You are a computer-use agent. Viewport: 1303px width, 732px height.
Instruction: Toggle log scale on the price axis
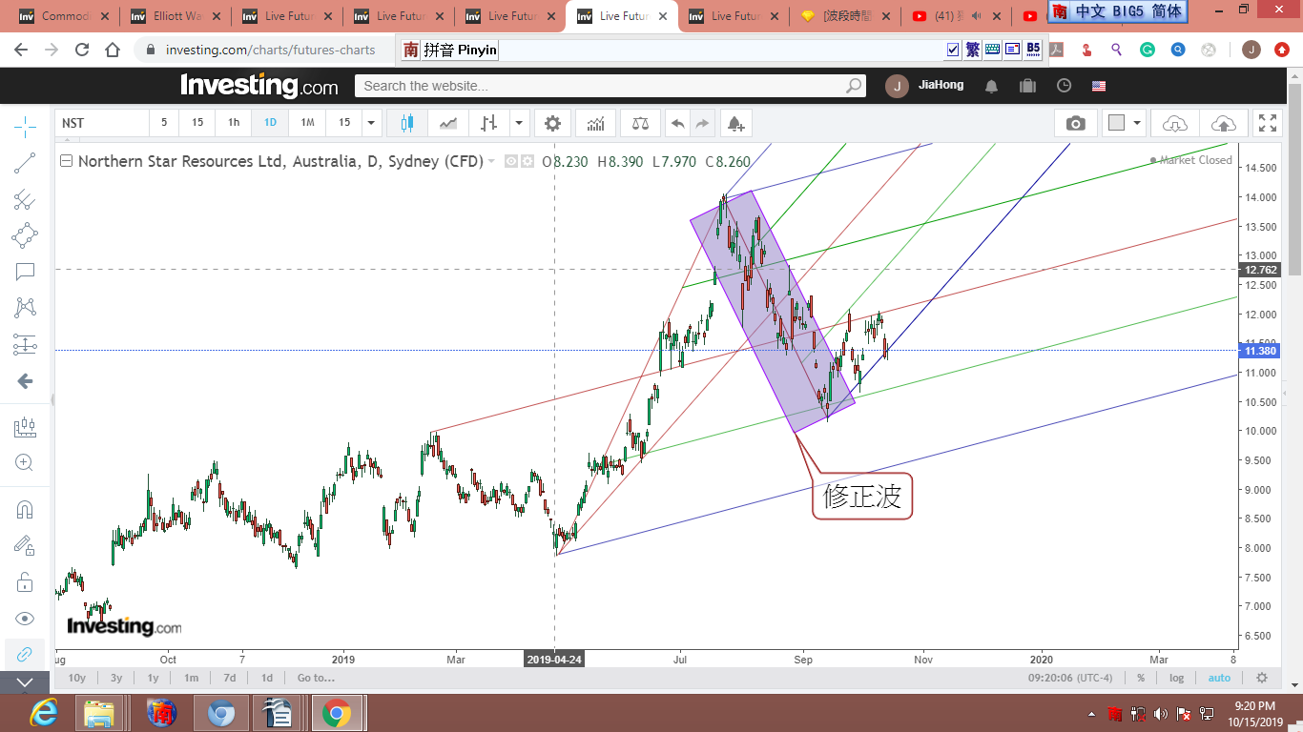(1177, 678)
